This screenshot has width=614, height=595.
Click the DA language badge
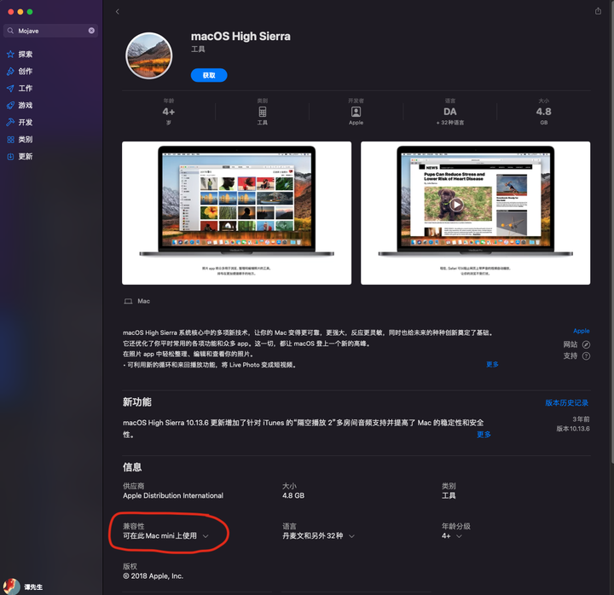(x=450, y=112)
